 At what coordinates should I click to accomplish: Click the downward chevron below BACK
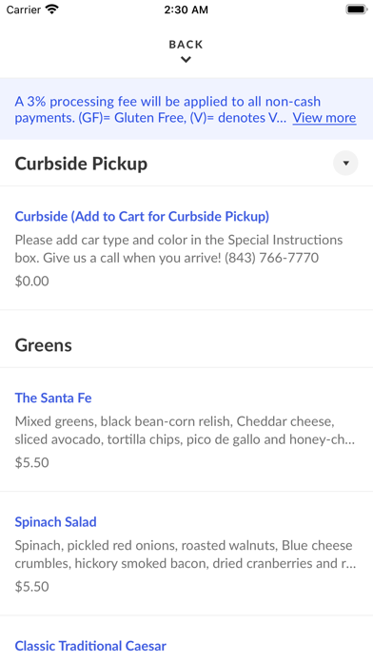[186, 60]
